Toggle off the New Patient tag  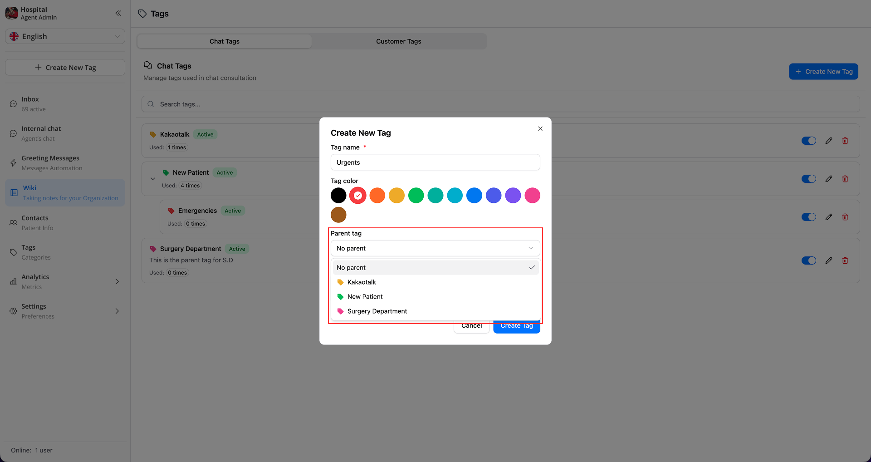pyautogui.click(x=809, y=178)
